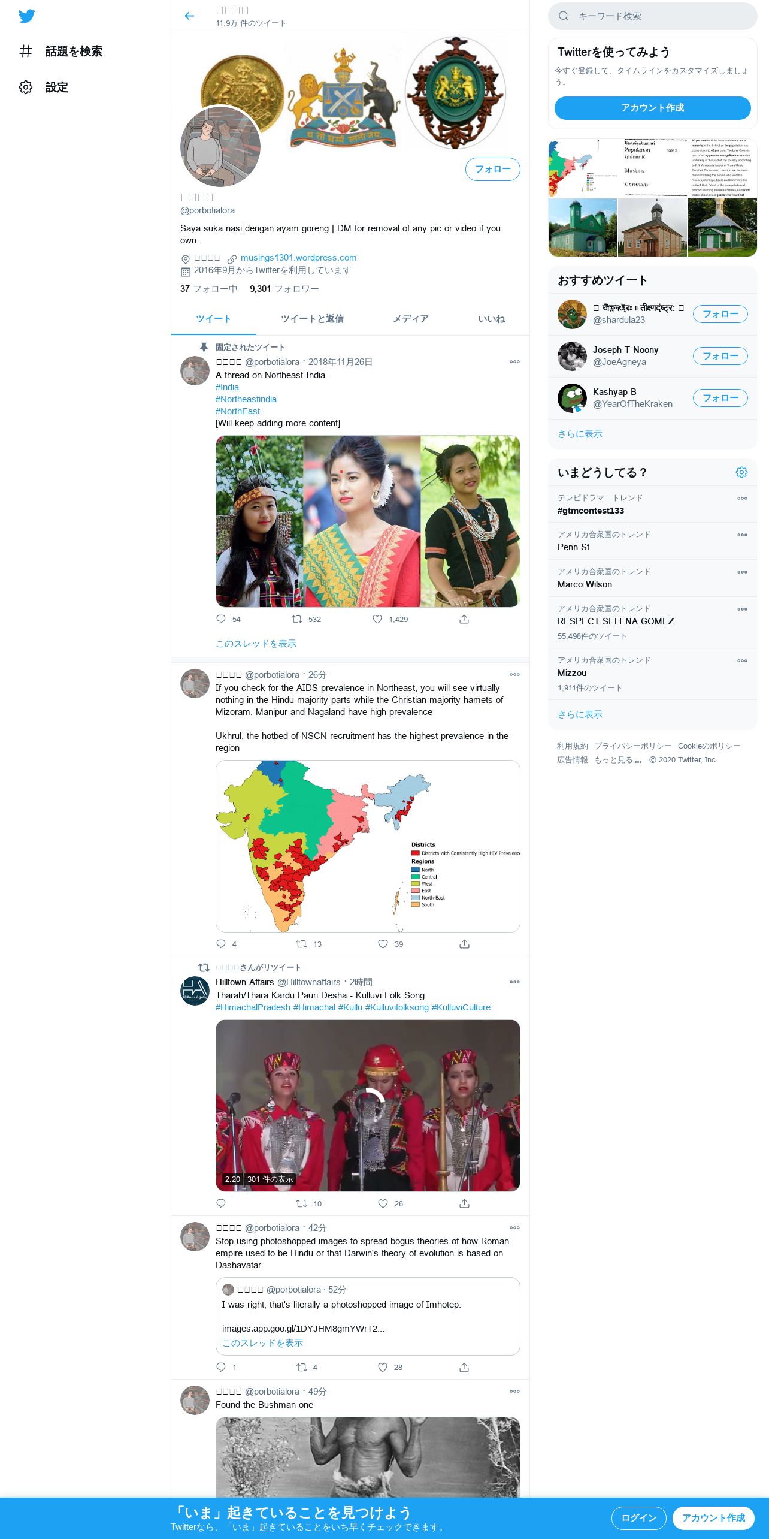Switch to the ツイートと返信 tab
The image size is (769, 1539).
click(312, 319)
